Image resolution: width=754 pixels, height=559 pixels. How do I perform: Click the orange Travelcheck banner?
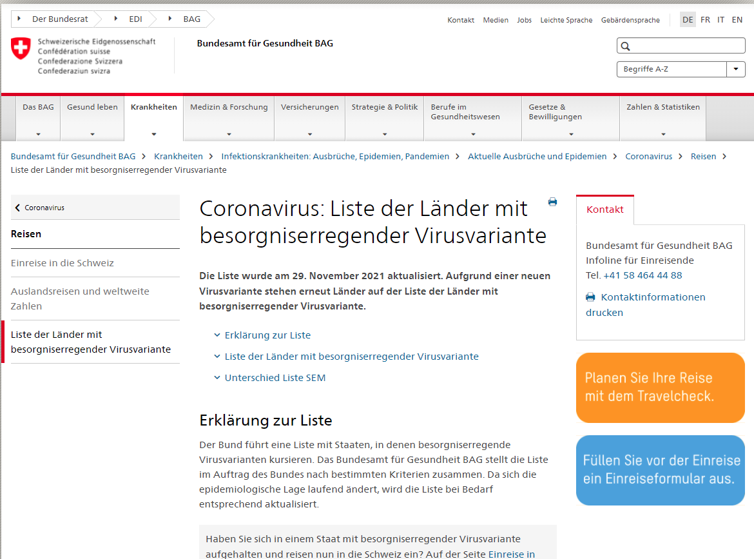pos(660,387)
